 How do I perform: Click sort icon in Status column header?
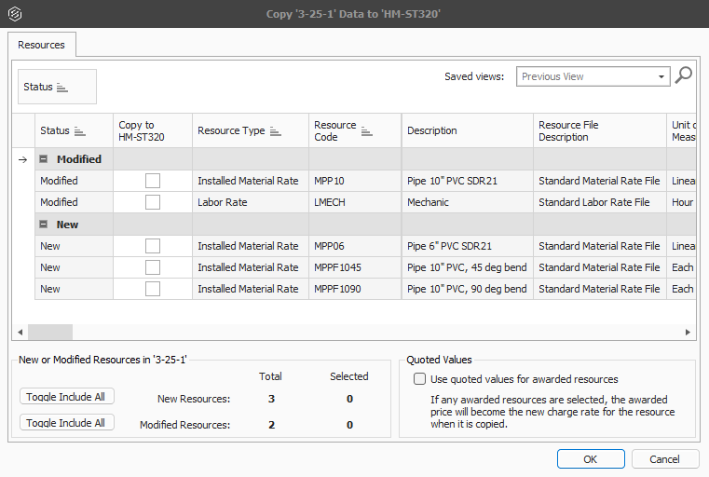point(79,131)
